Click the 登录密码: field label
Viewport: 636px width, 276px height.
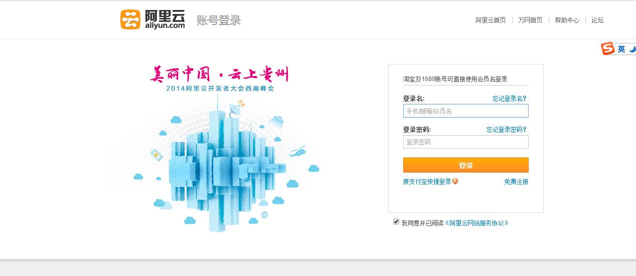pyautogui.click(x=416, y=129)
